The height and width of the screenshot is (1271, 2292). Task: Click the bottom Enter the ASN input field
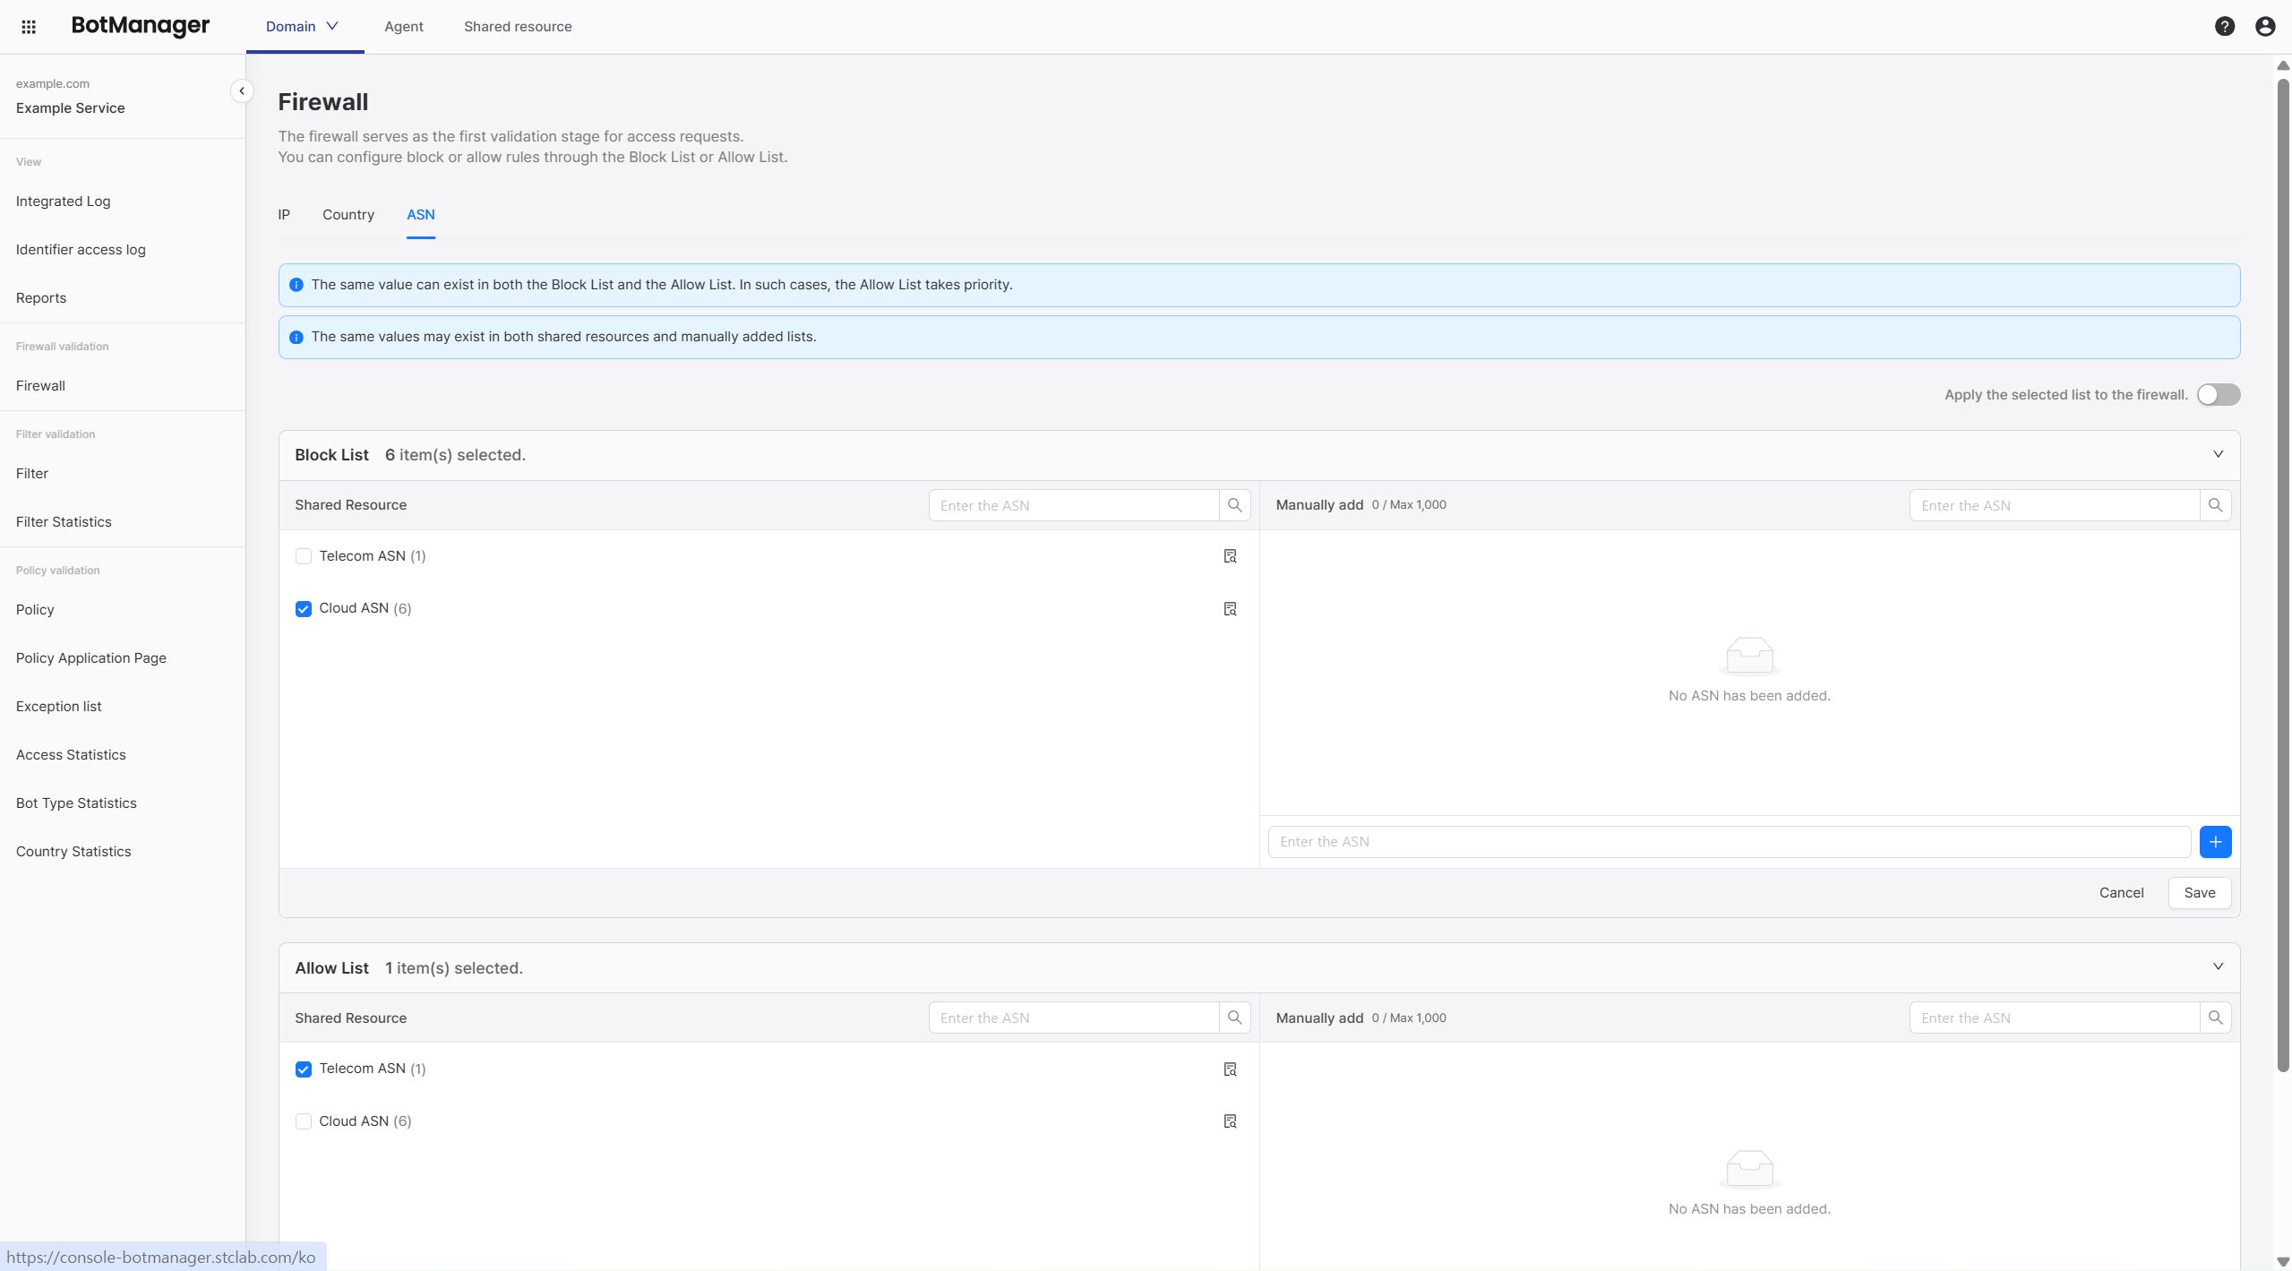pos(1729,842)
